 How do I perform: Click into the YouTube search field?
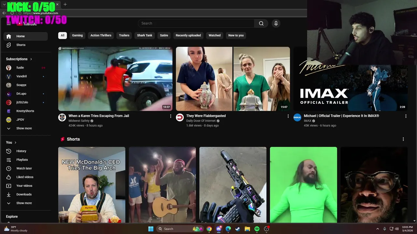(196, 23)
